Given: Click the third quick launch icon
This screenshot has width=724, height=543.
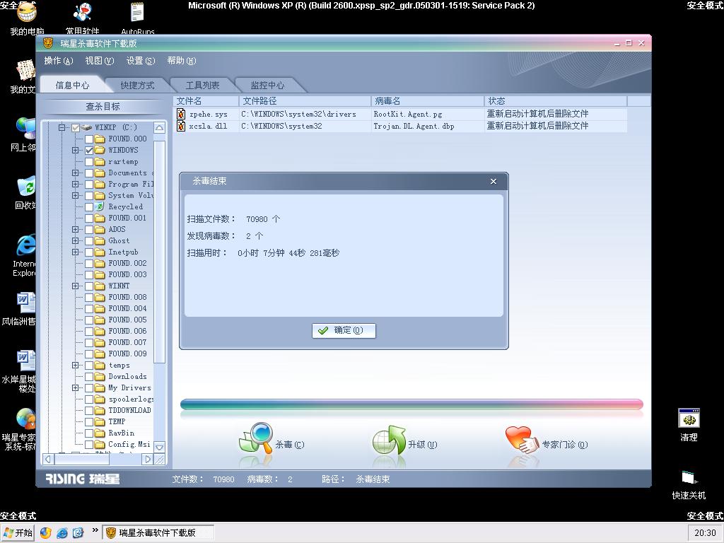Looking at the screenshot, I should (78, 533).
